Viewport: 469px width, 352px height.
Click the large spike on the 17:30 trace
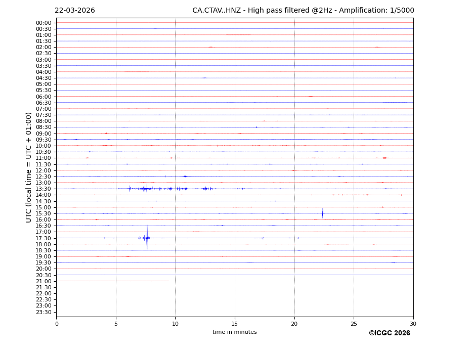pyautogui.click(x=147, y=238)
